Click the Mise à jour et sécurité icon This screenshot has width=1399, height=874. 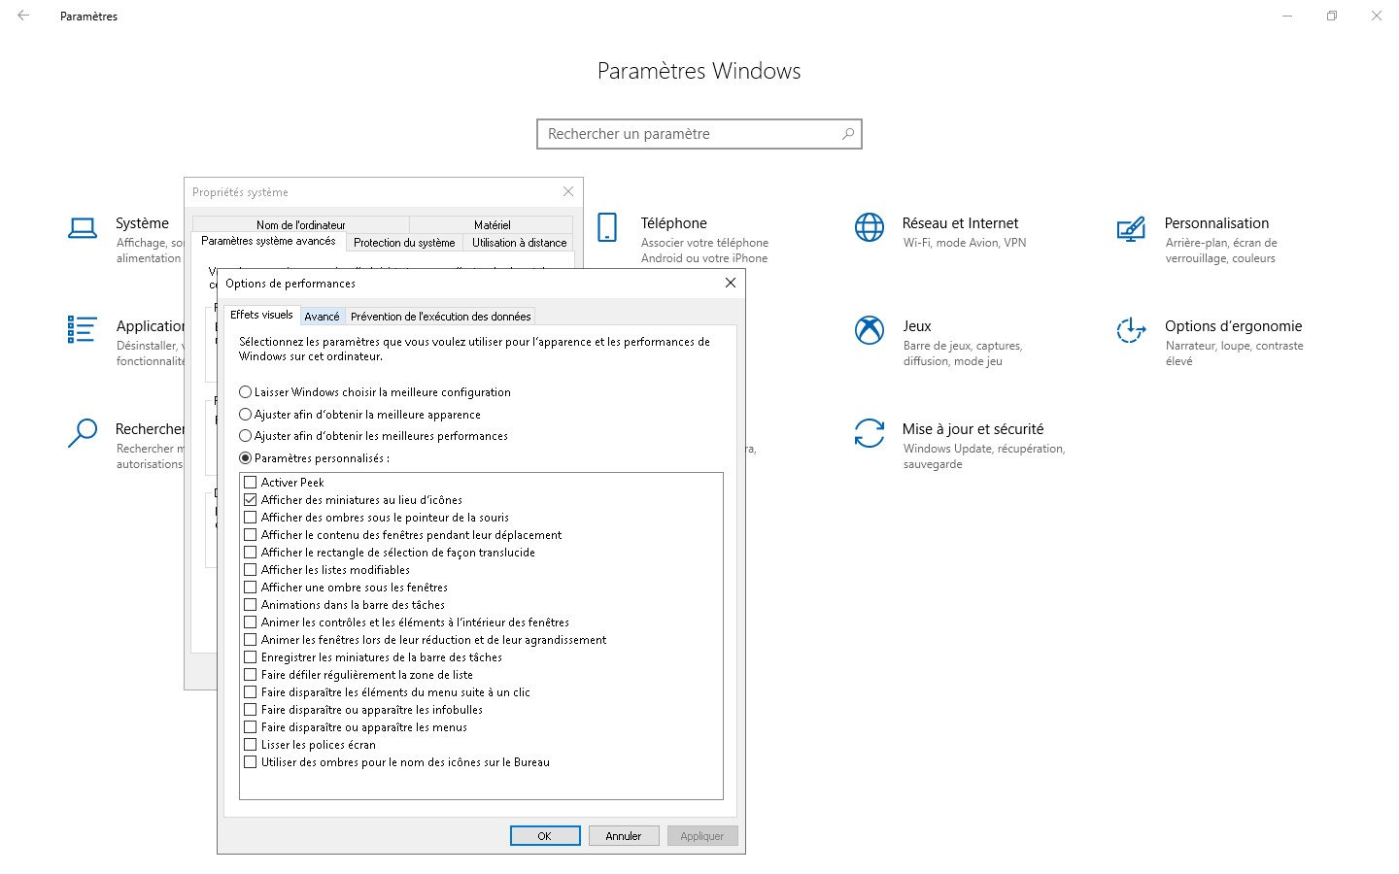[x=869, y=433]
